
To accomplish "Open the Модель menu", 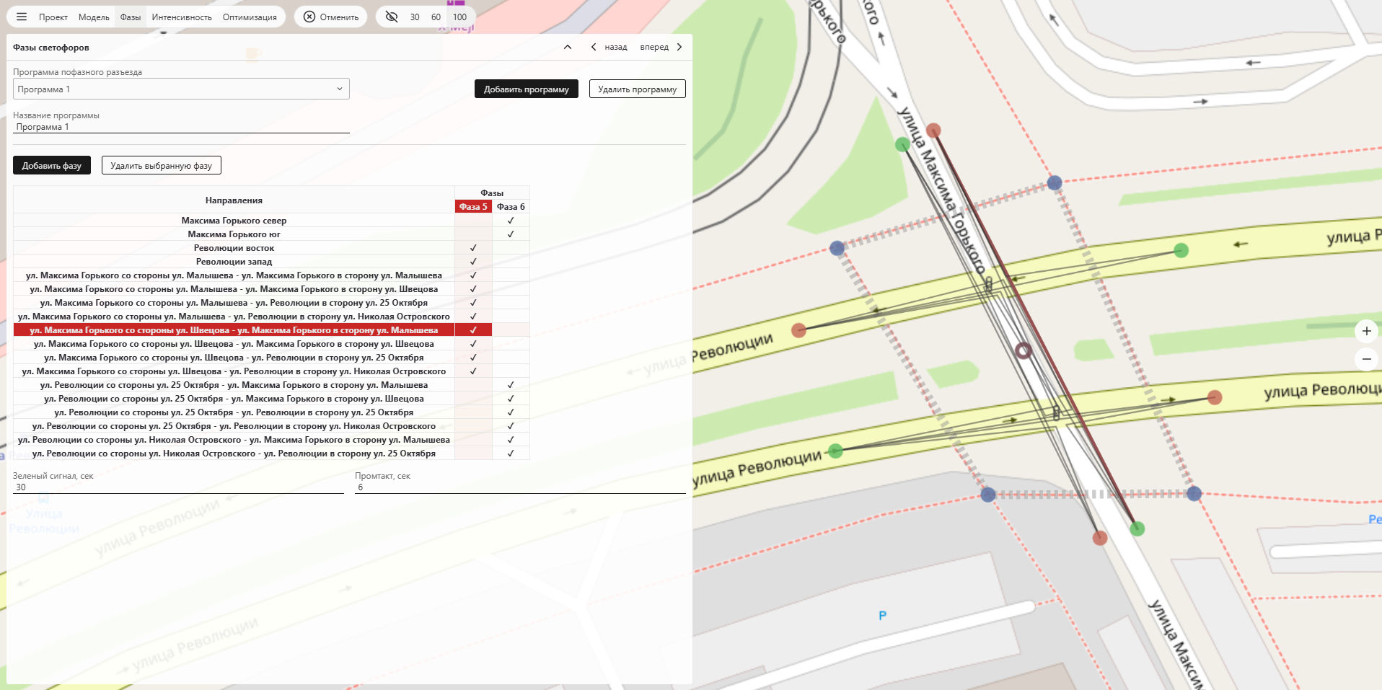I will click(x=94, y=17).
